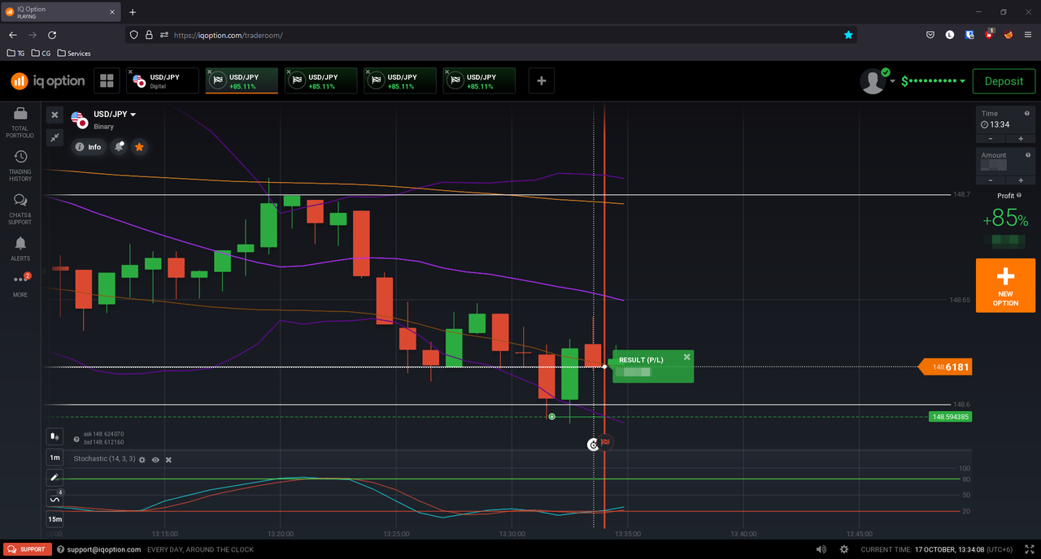Click the orange New Option button
The image size is (1041, 559).
[x=1005, y=285]
